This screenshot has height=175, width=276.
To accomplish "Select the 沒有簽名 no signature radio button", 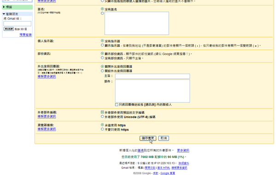I will click(x=102, y=9).
